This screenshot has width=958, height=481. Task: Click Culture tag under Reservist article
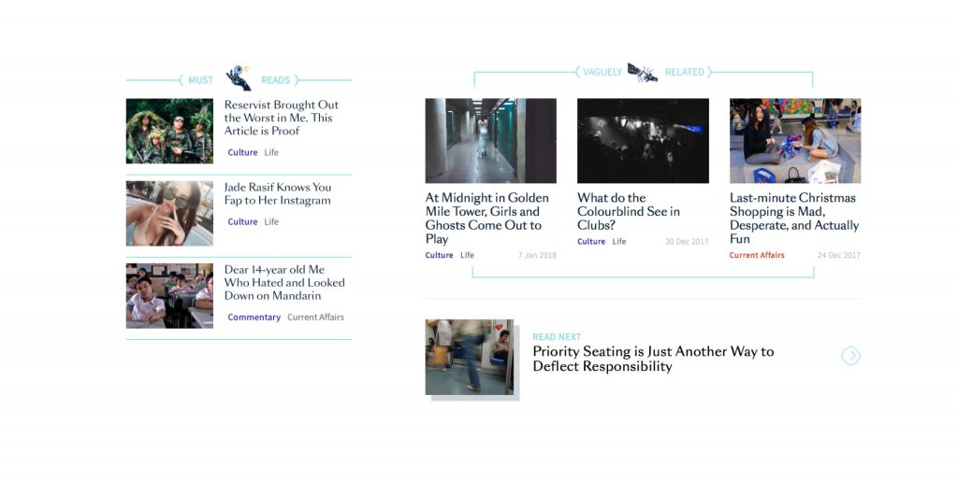[242, 152]
